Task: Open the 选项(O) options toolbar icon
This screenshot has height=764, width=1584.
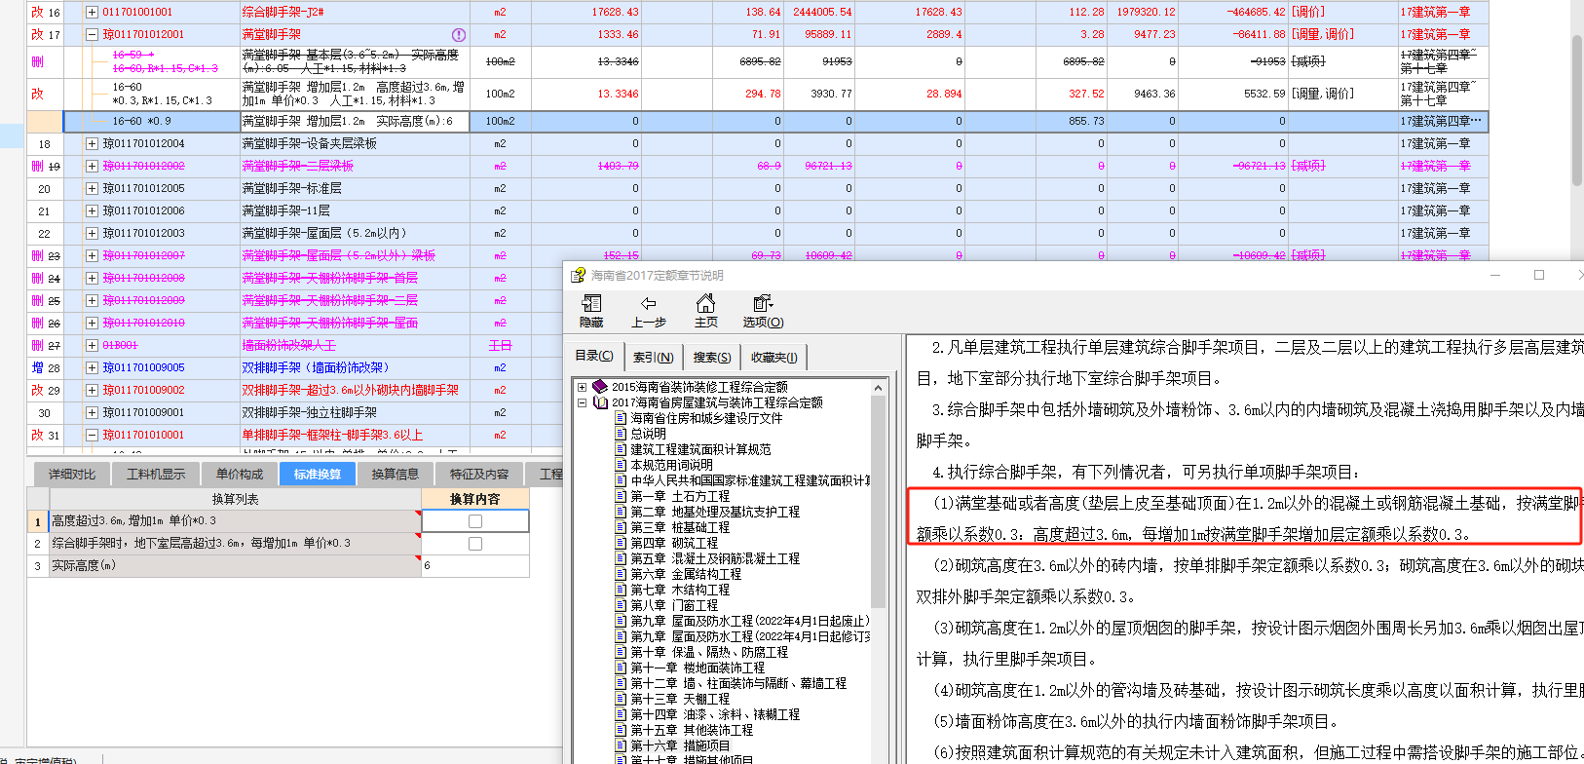Action: coord(763,304)
